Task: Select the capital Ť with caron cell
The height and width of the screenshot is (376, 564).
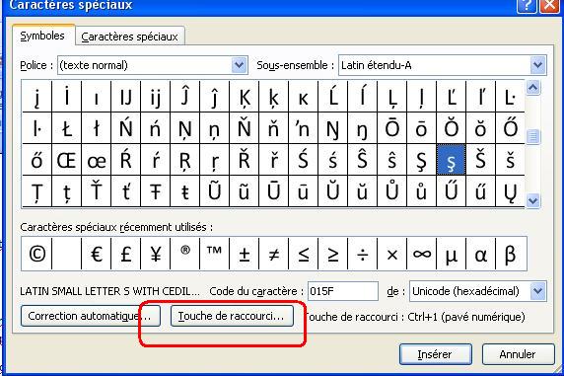Action: click(96, 191)
